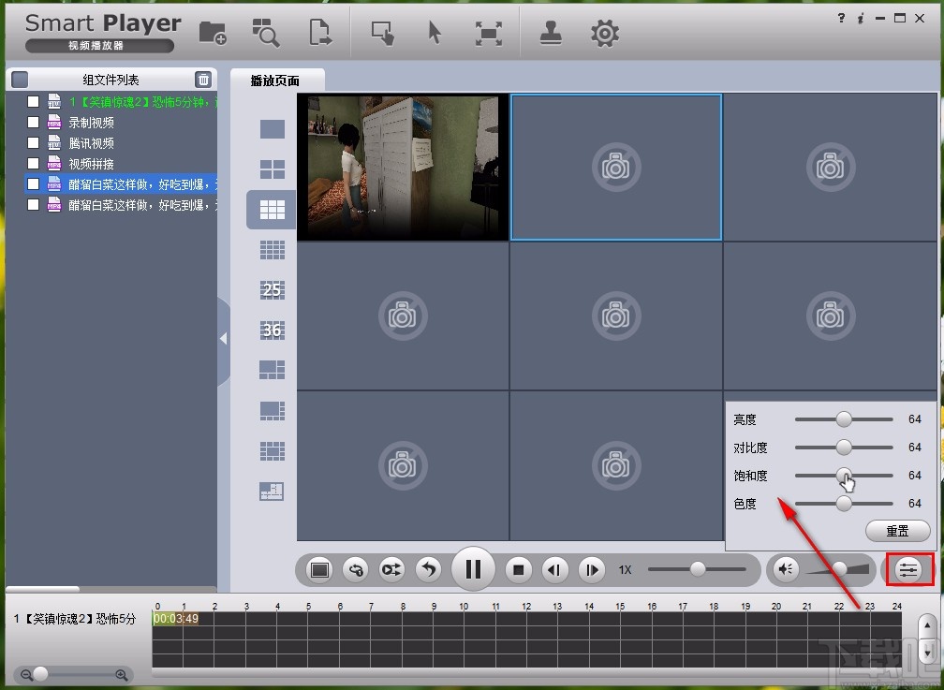Click the add folder icon in toolbar

coord(213,33)
